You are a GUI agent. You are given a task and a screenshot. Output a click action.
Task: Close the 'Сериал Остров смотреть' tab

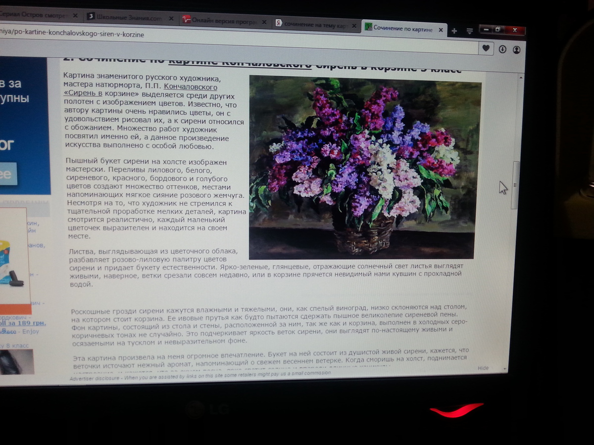[x=75, y=16]
